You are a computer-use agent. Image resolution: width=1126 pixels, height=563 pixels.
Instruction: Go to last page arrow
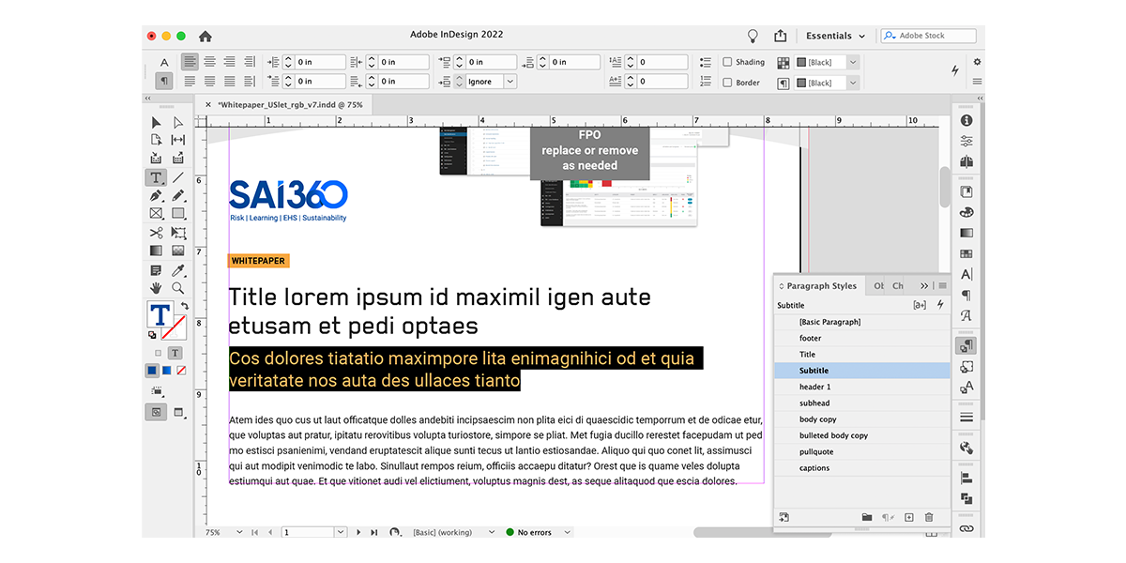374,532
